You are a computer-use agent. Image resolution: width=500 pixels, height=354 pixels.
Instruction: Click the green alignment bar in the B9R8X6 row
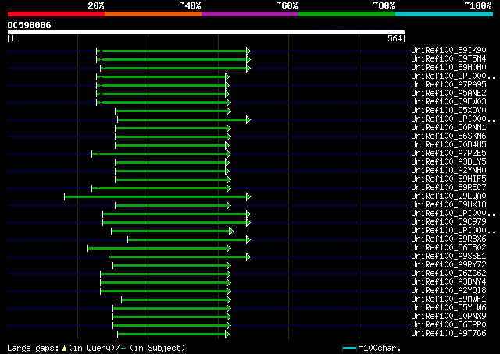click(x=189, y=240)
